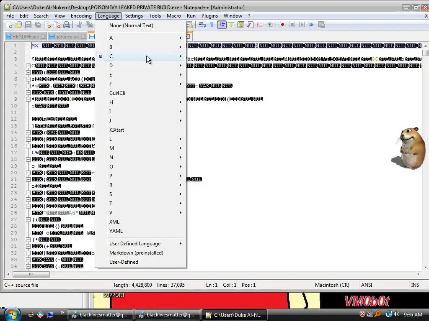The height and width of the screenshot is (321, 429).
Task: Click the Save toolbar icon
Action: coord(28,25)
